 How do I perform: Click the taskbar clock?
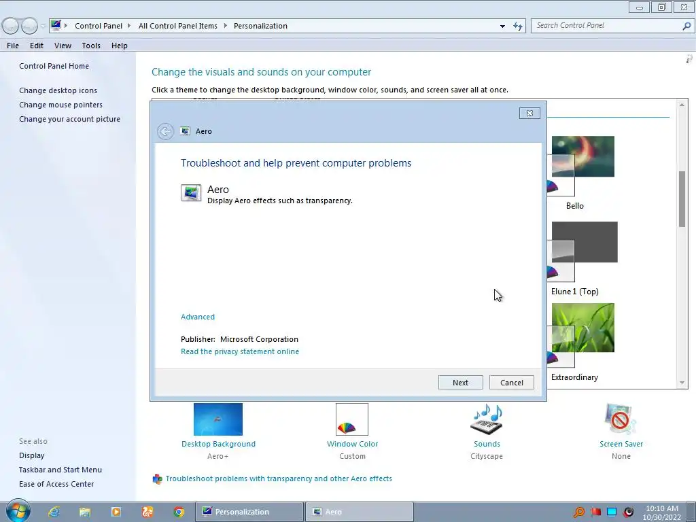click(662, 512)
